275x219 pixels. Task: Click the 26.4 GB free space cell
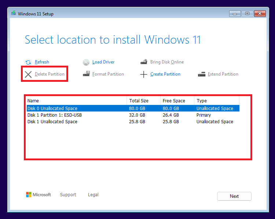pyautogui.click(x=171, y=115)
